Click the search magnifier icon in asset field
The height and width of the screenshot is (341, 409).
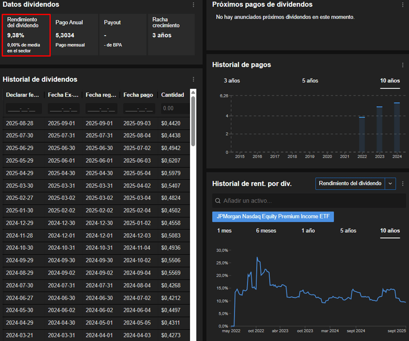click(x=218, y=201)
